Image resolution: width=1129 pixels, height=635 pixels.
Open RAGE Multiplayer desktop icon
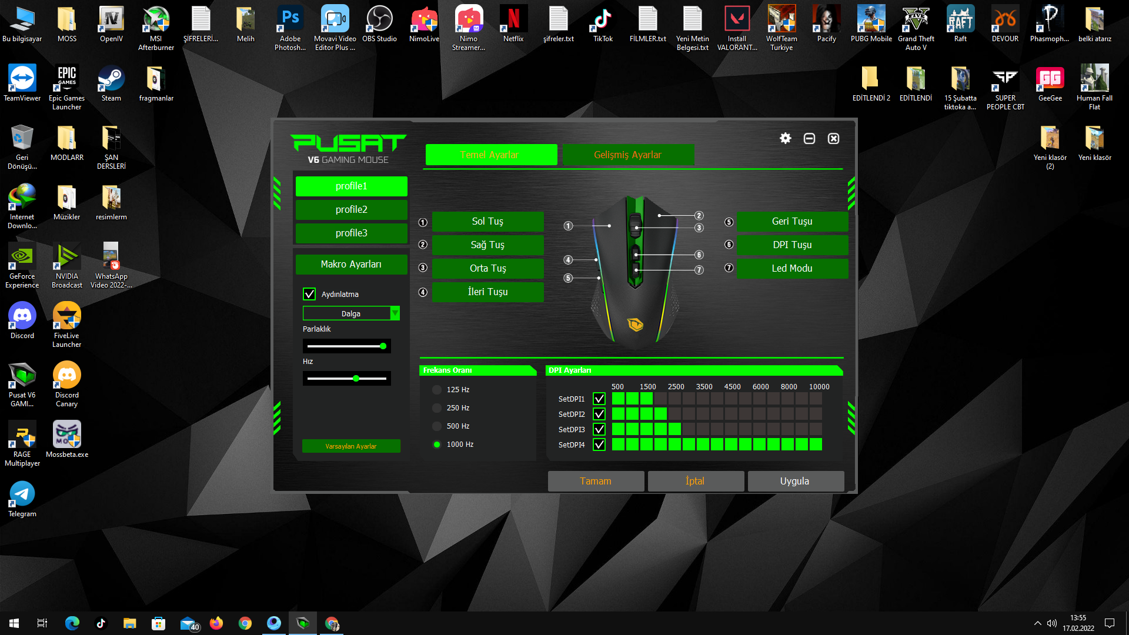22,444
